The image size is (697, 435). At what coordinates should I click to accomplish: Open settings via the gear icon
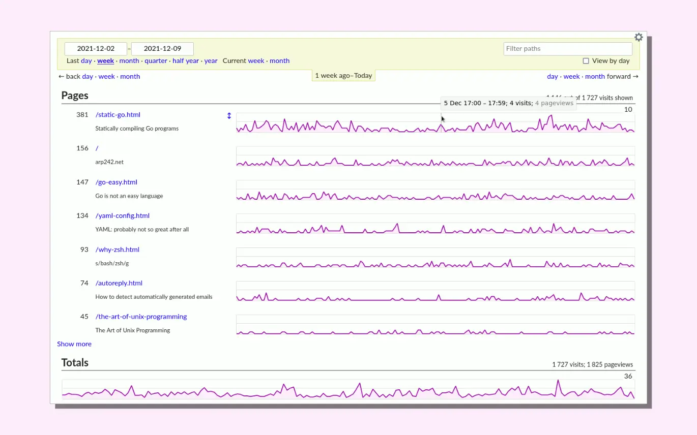click(x=638, y=37)
